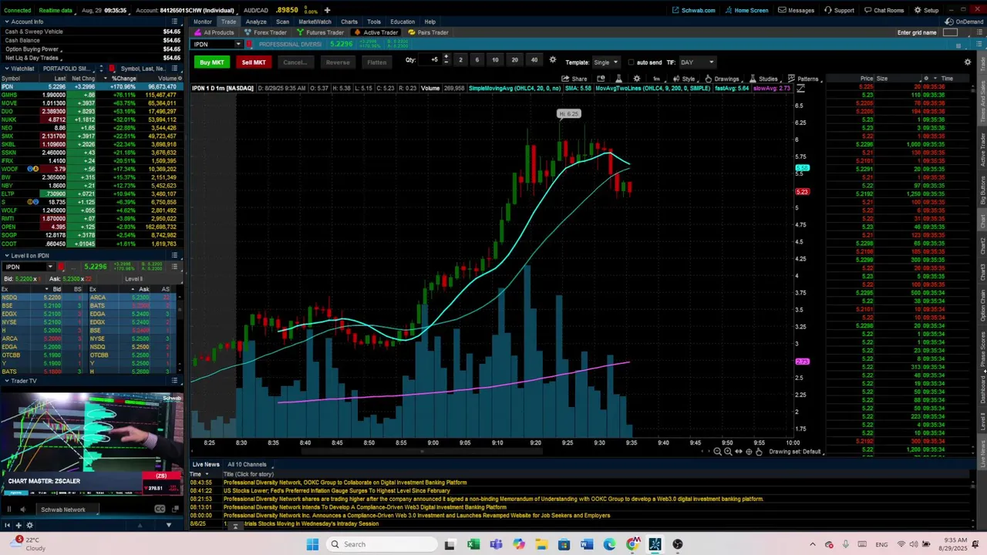Collapse the Watchlist section
This screenshot has width=987, height=555.
click(7, 69)
